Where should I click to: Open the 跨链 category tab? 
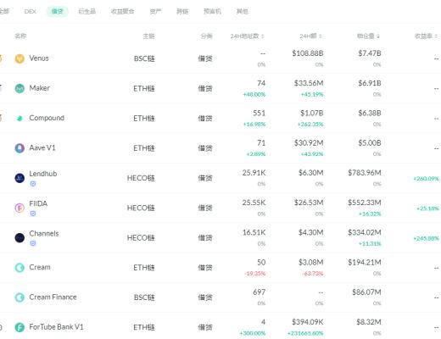[x=182, y=11]
